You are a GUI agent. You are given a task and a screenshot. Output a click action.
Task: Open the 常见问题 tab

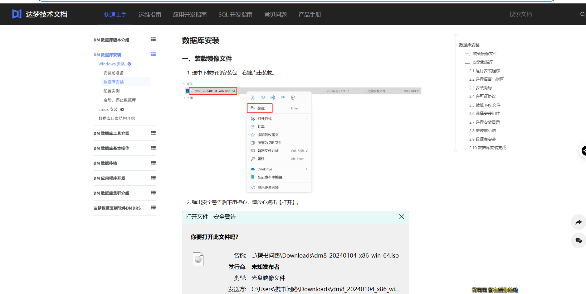click(x=276, y=15)
